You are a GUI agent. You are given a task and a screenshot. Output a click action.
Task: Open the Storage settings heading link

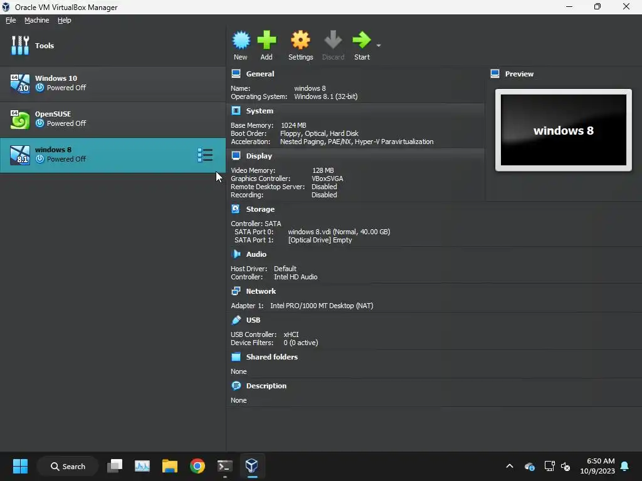tap(260, 209)
